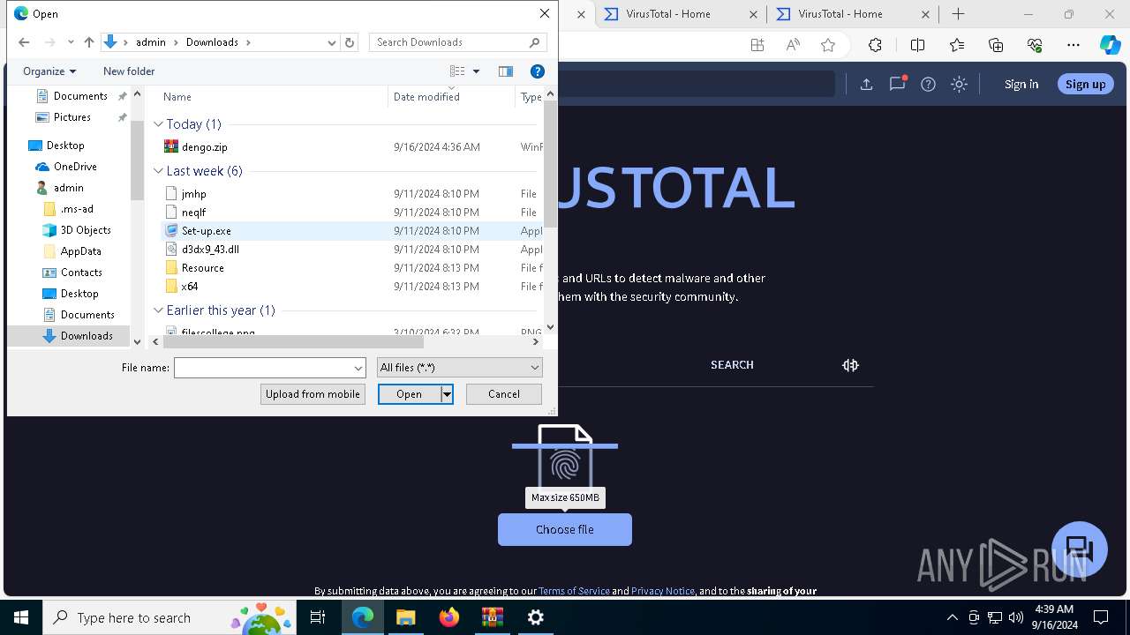This screenshot has width=1130, height=635.
Task: Click the search magnifier in Search Downloads
Action: (534, 42)
